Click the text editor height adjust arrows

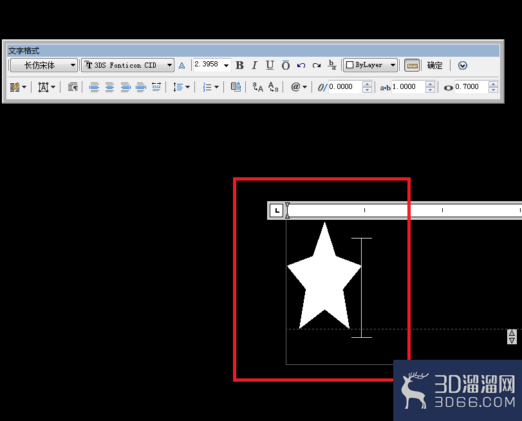(512, 337)
